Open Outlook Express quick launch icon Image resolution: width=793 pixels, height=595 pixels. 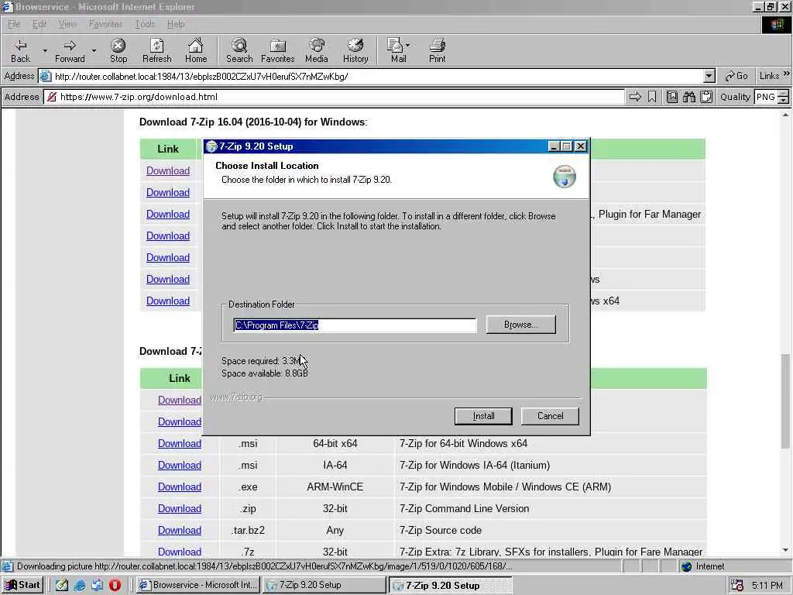point(97,585)
